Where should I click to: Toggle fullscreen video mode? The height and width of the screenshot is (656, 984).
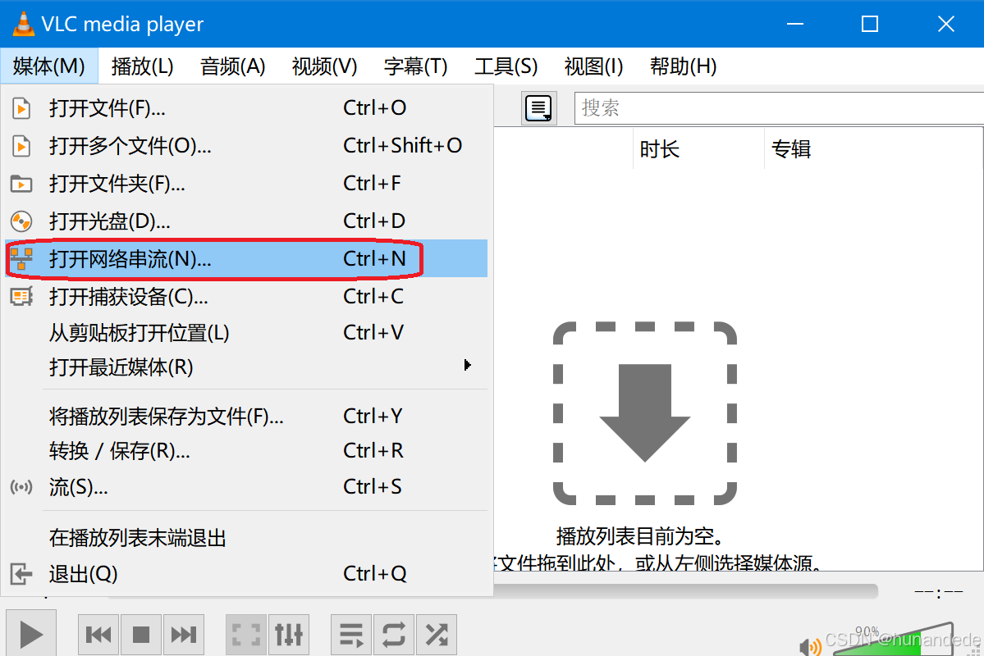(x=246, y=635)
